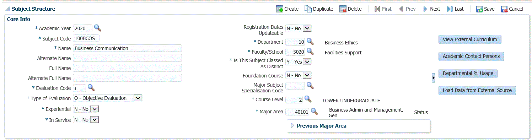Open Major Subject Specialisation Code lookup
The image size is (532, 140).
(x=310, y=85)
